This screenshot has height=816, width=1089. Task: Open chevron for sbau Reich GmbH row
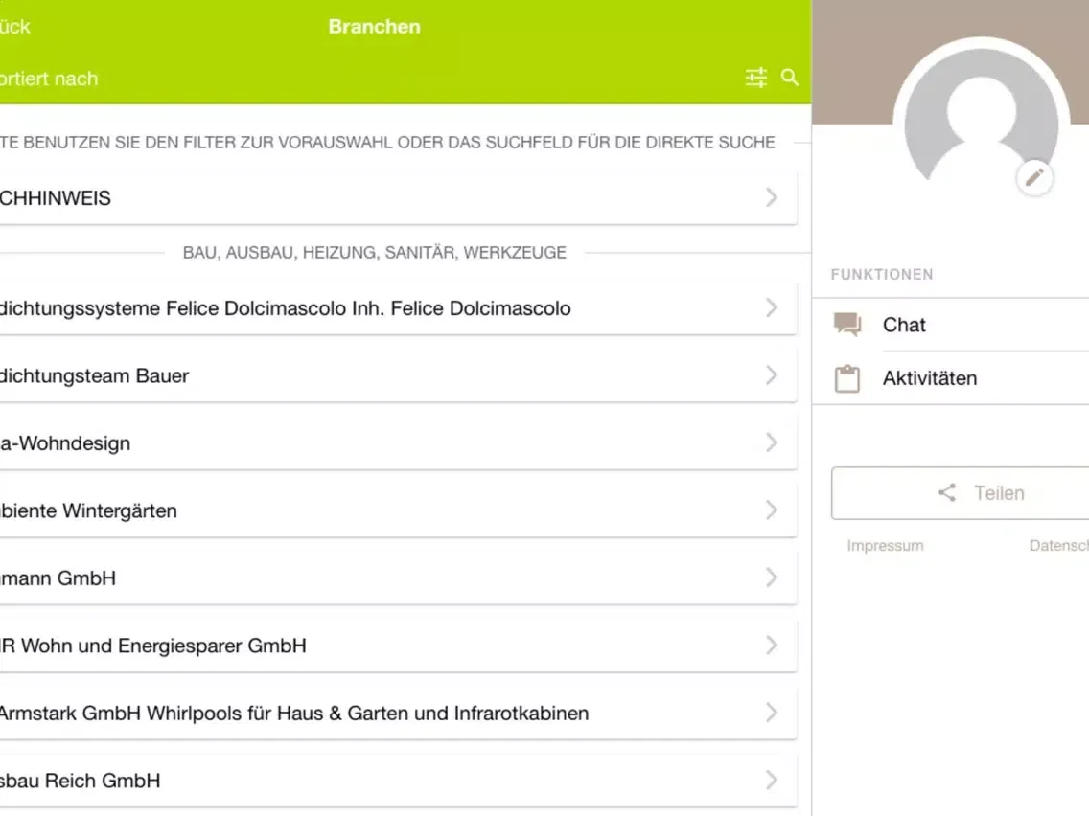(772, 780)
